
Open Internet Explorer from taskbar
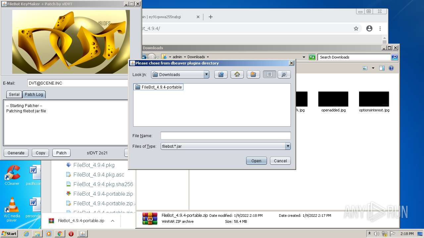coord(26,234)
